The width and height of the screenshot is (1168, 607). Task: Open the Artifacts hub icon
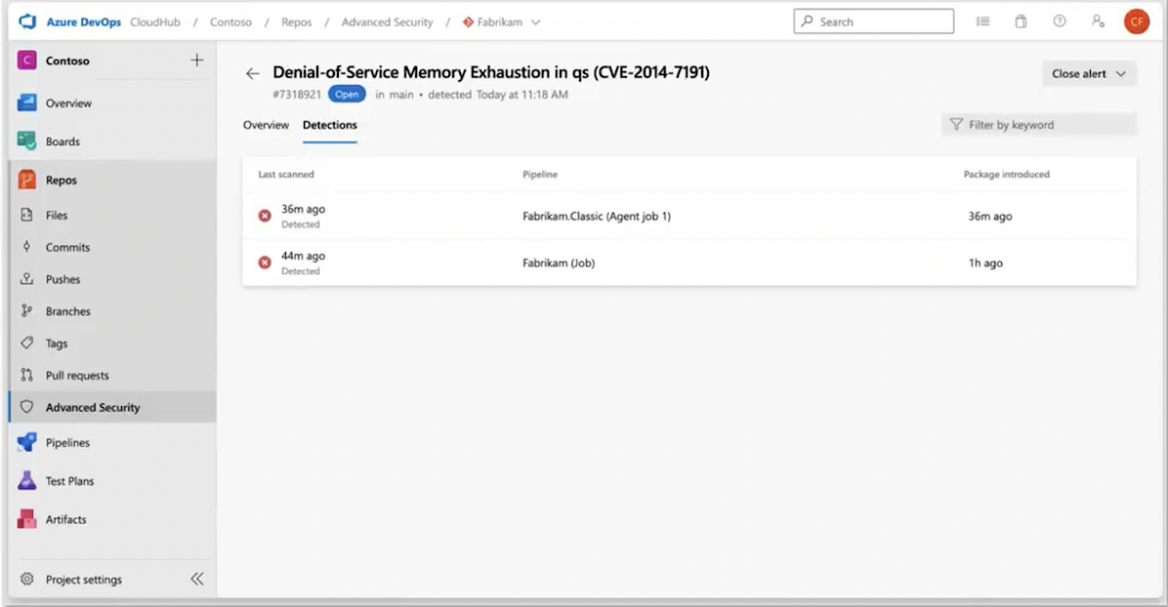pos(27,520)
